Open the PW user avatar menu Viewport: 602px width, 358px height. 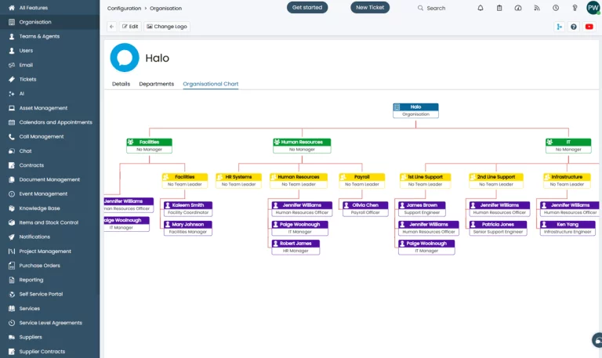(x=593, y=9)
